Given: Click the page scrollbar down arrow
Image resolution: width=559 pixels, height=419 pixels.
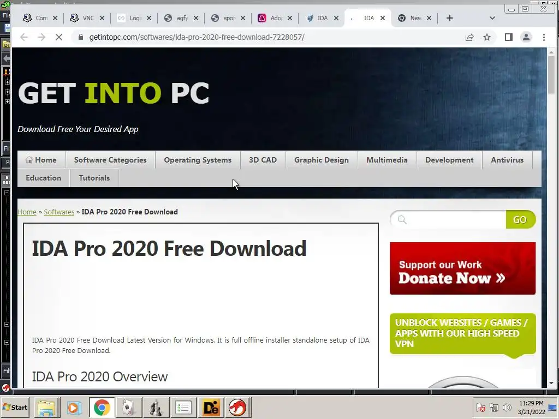Looking at the screenshot, I should pyautogui.click(x=551, y=383).
